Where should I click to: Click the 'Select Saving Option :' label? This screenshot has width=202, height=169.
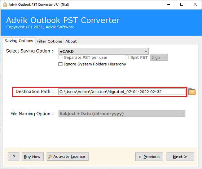[30, 51]
